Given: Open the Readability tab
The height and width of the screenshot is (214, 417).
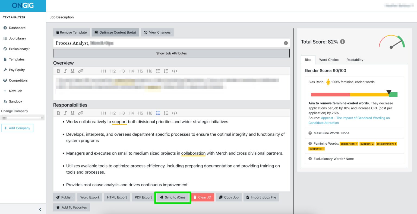Looking at the screenshot, I should pos(355,60).
